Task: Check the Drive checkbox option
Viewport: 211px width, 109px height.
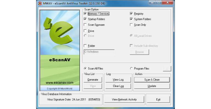Action: click(x=85, y=31)
